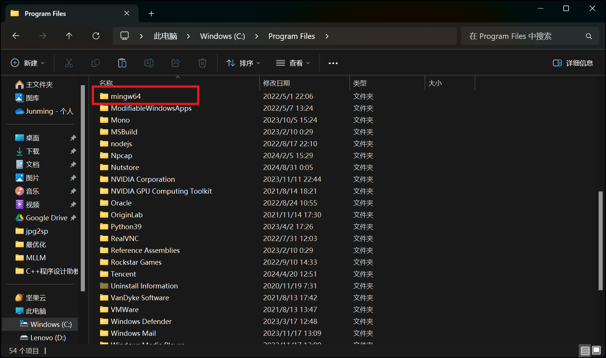Switch to details list view icon
Image resolution: width=606 pixels, height=358 pixels.
coord(585,351)
